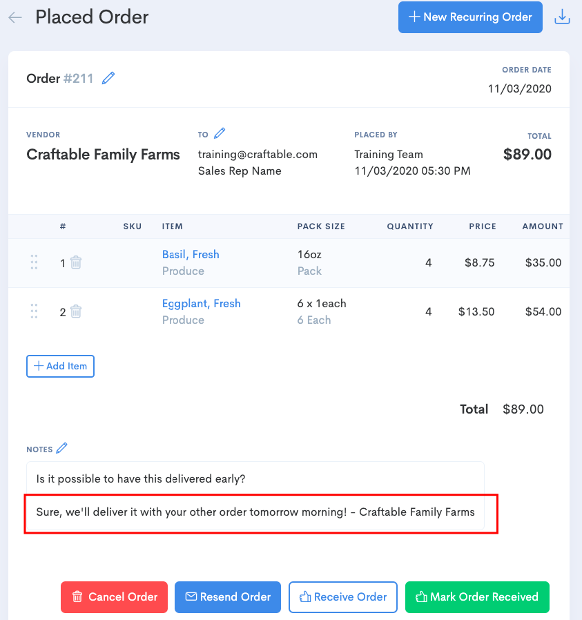Edit the order number using the pencil icon
This screenshot has height=620, width=582.
coord(108,78)
